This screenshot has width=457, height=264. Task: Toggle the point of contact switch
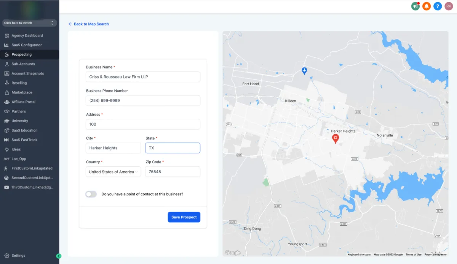[x=91, y=194]
